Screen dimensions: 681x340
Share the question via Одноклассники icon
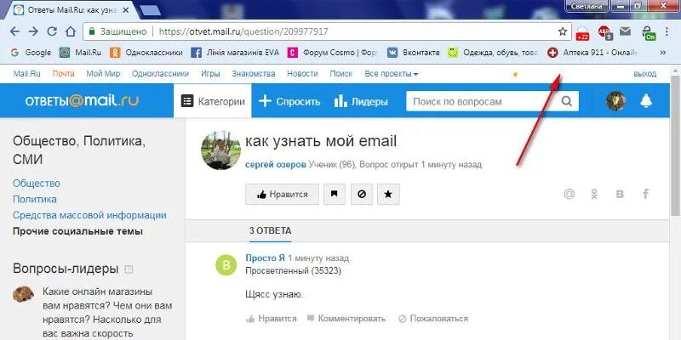(594, 194)
